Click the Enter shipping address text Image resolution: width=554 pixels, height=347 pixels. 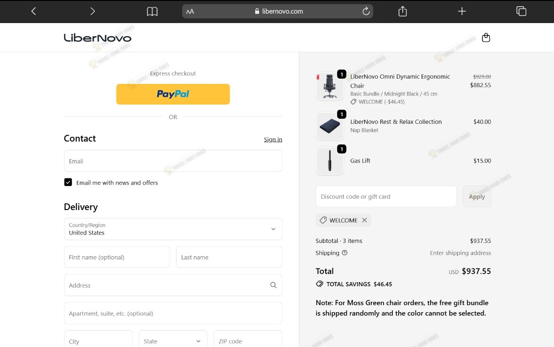tap(460, 253)
